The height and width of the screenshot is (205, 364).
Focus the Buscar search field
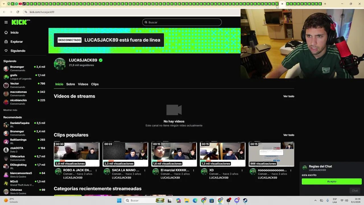click(x=182, y=22)
